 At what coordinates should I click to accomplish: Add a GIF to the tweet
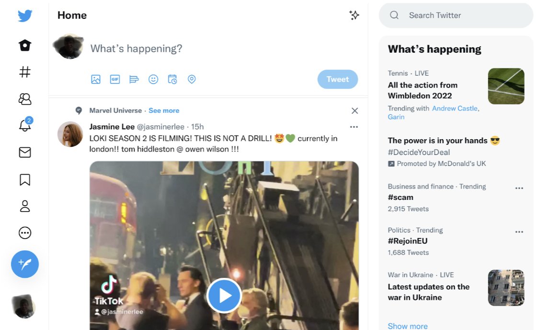tap(114, 79)
